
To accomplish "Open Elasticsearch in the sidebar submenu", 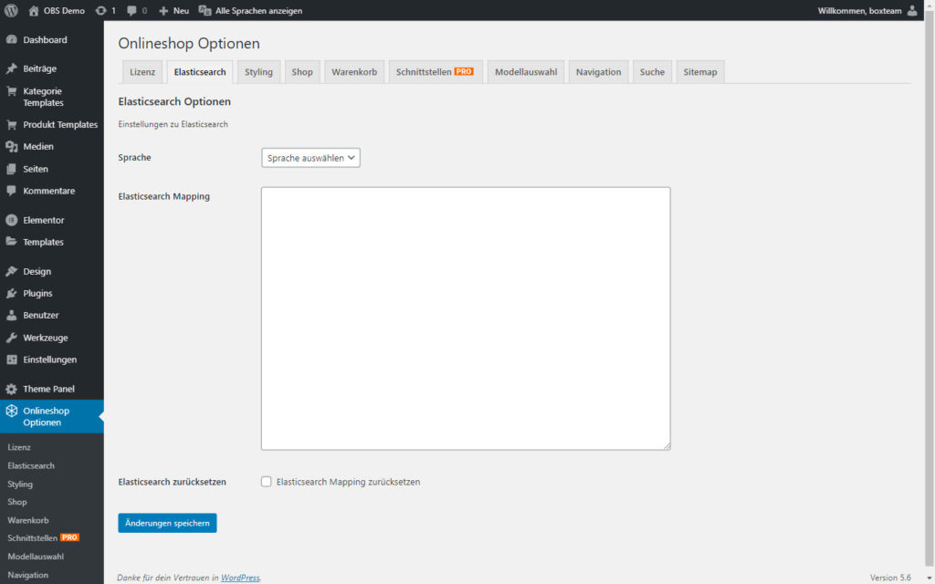I will click(x=31, y=465).
